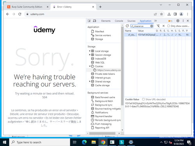
Task: Open Manifest in Application sidebar
Action: [99, 32]
